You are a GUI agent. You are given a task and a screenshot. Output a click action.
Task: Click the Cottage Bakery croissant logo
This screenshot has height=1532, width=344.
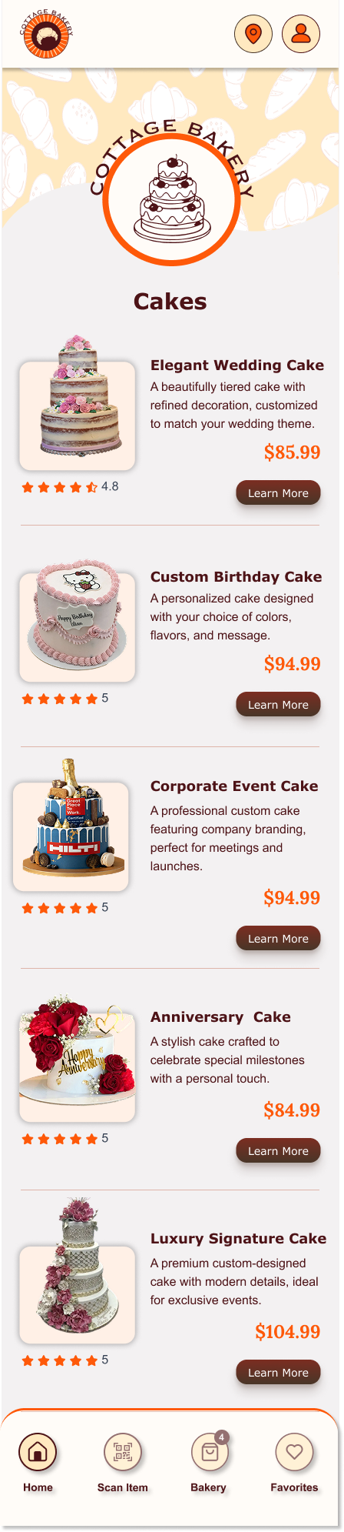coord(45,34)
